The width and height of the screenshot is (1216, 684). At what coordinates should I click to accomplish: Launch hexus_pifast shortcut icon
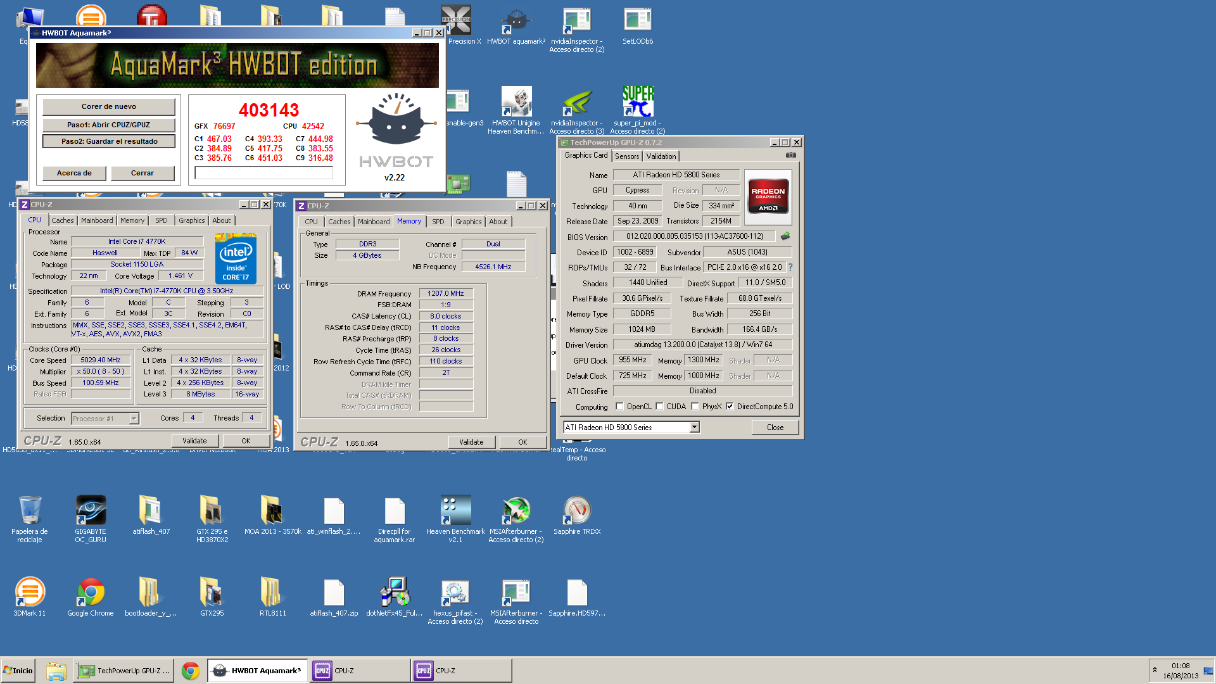pos(455,600)
